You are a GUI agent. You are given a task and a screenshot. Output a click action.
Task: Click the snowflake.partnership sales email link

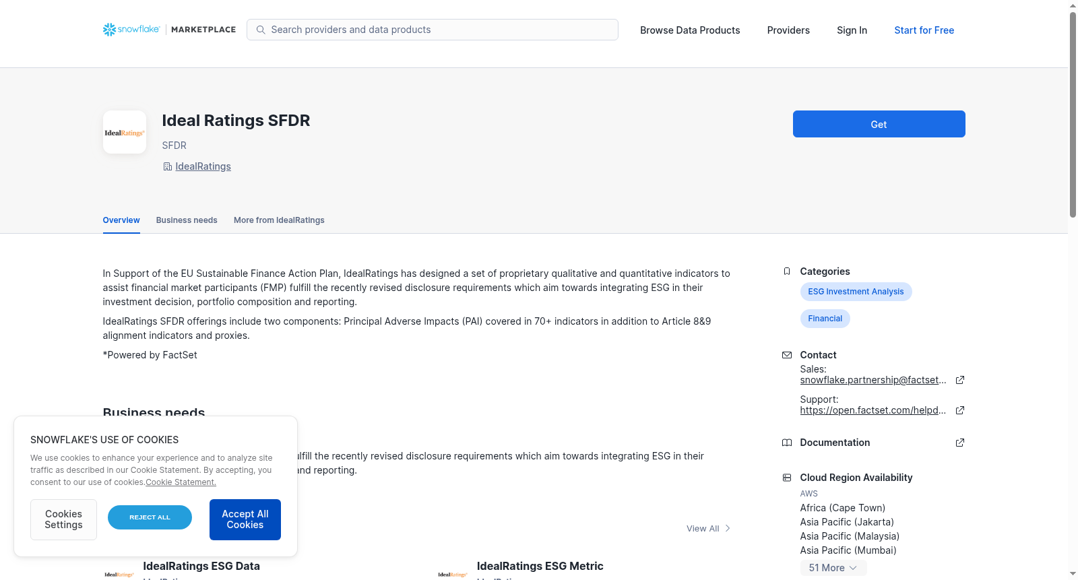click(x=873, y=380)
